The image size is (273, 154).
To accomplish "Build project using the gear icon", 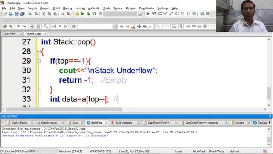I will pyautogui.click(x=77, y=14).
